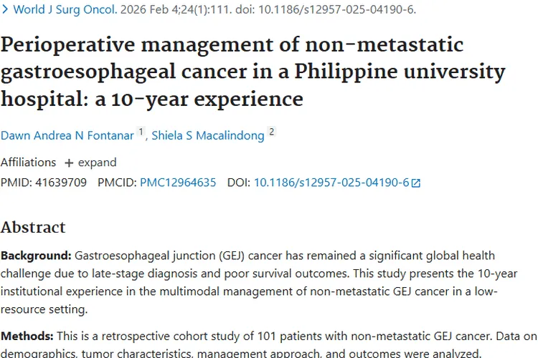The height and width of the screenshot is (358, 538).
Task: Click the external link icon after the DOI
Action: (x=415, y=183)
